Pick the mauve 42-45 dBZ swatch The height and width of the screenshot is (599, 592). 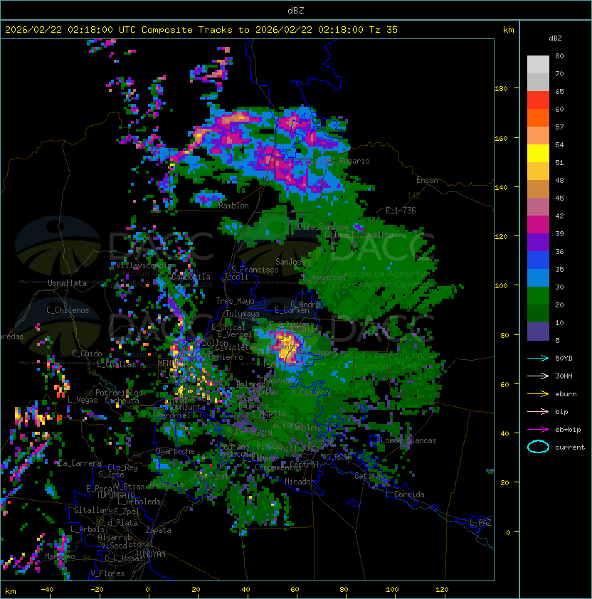click(538, 207)
